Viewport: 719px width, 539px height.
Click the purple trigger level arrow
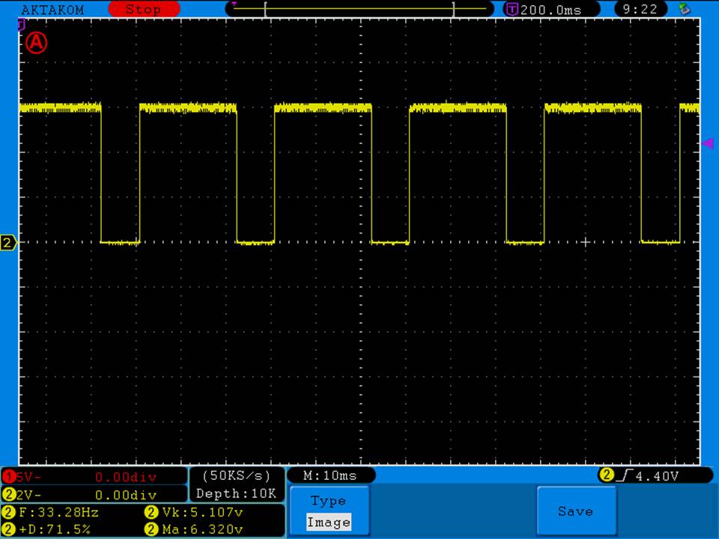pos(708,143)
